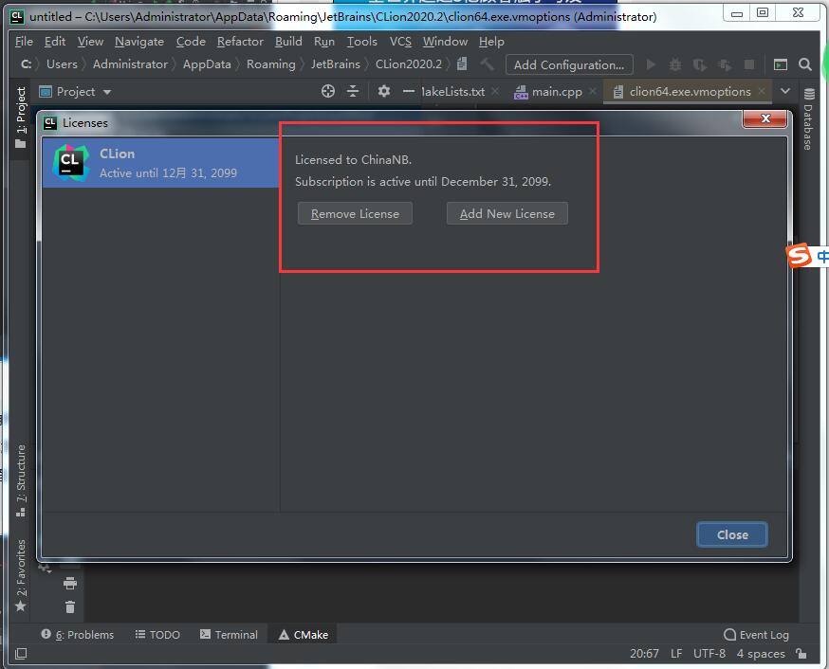The image size is (829, 669).
Task: Click Run with Coverage icon
Action: click(x=699, y=64)
